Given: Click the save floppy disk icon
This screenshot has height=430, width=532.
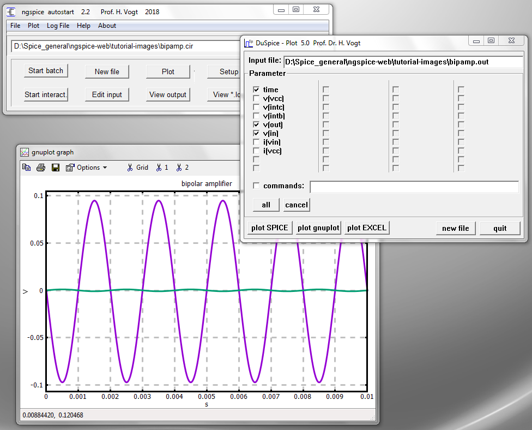Looking at the screenshot, I should coord(55,168).
